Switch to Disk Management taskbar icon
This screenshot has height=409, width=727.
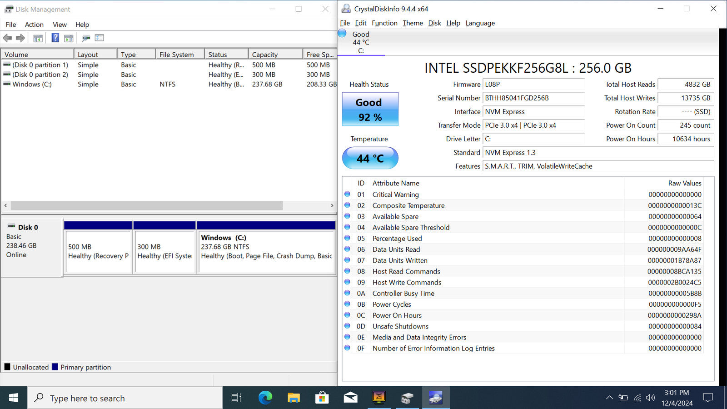[x=407, y=398]
